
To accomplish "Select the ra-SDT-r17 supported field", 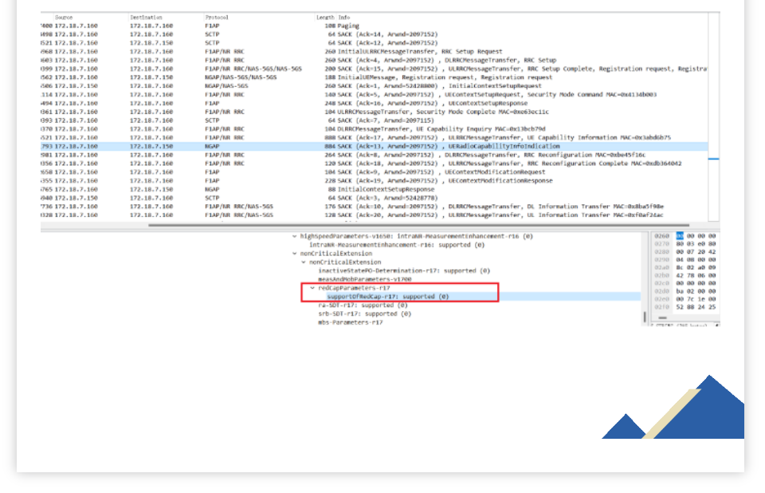I will (x=363, y=306).
